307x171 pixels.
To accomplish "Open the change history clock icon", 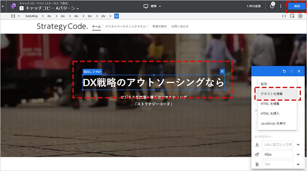I will click(272, 6).
